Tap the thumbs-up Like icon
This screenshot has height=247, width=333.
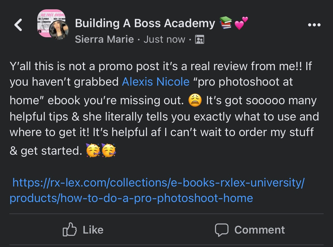[70, 230]
